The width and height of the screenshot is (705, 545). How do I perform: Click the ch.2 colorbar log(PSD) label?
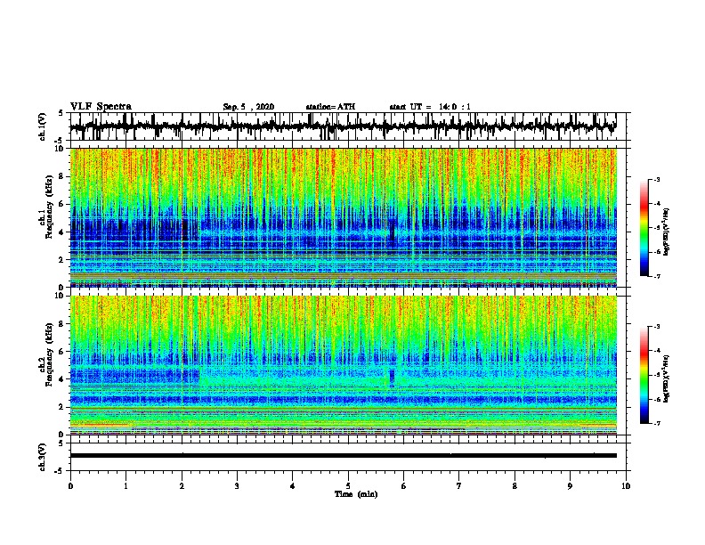tap(667, 378)
